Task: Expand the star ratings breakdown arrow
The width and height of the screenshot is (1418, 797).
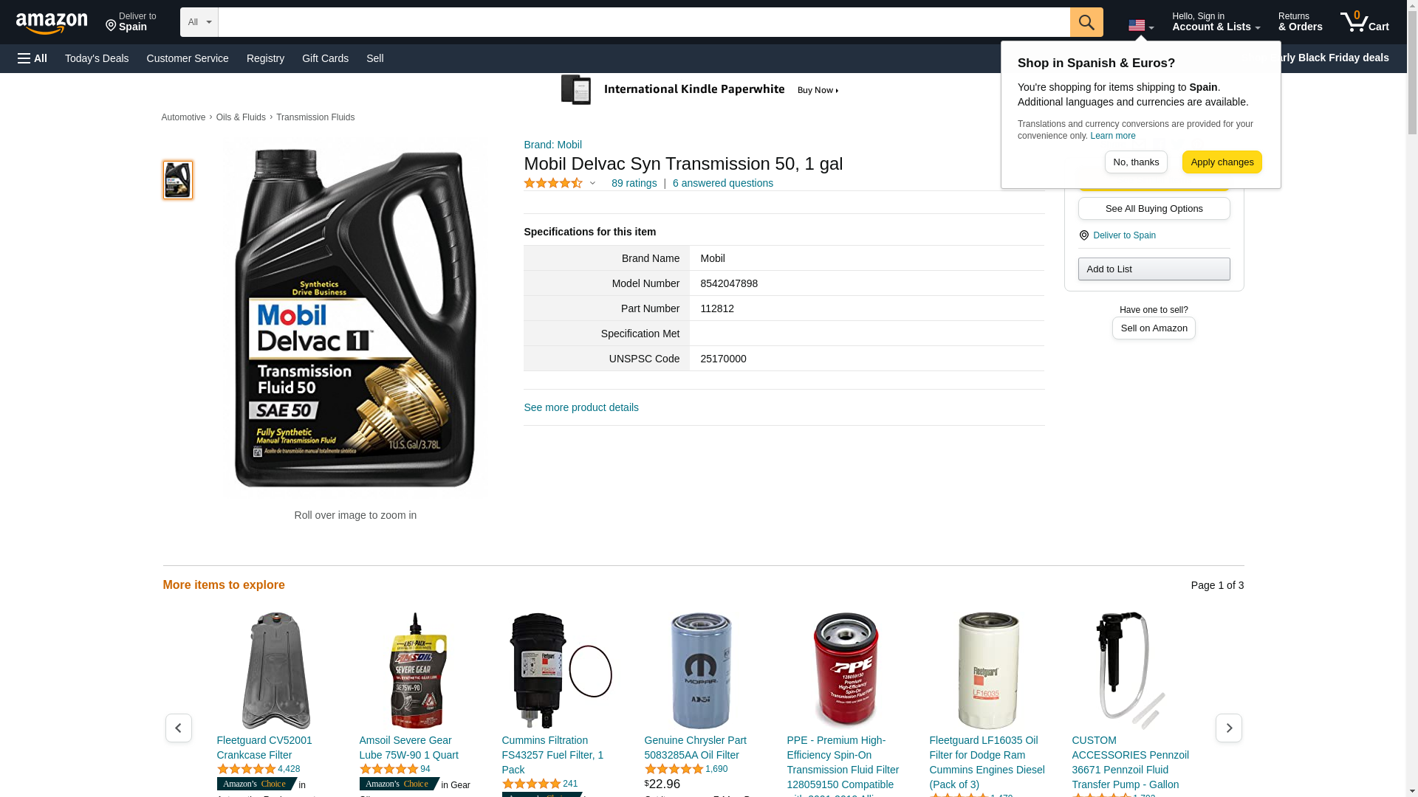Action: 592,183
